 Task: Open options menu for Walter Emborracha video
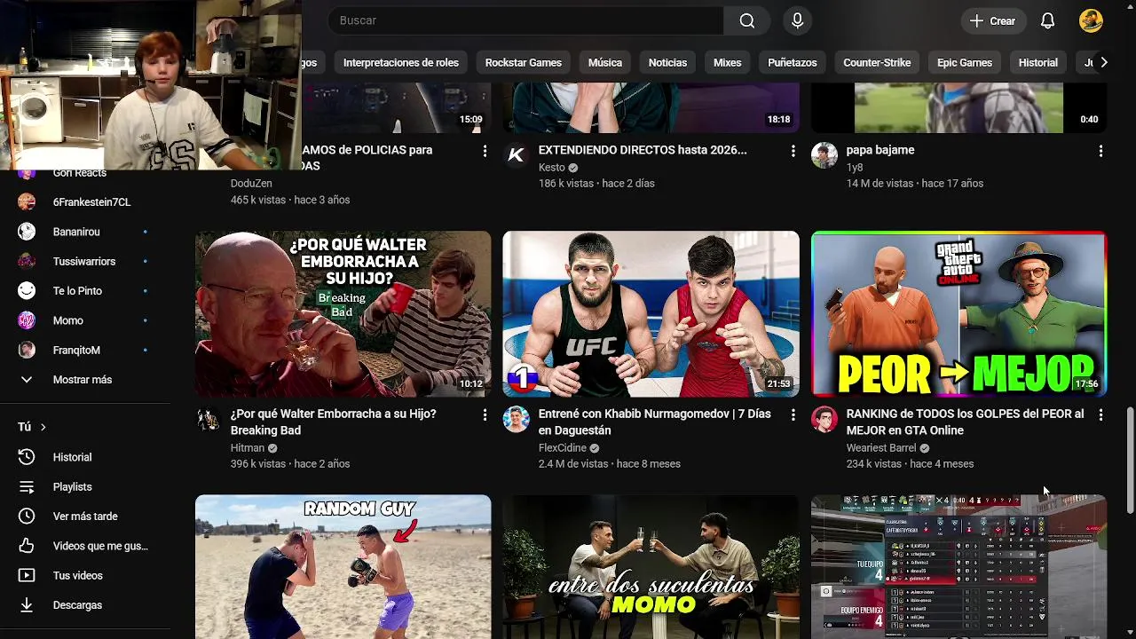coord(485,415)
